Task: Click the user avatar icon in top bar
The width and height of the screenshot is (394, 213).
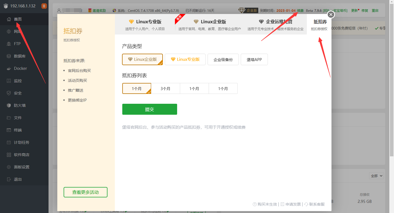Action: (59, 10)
